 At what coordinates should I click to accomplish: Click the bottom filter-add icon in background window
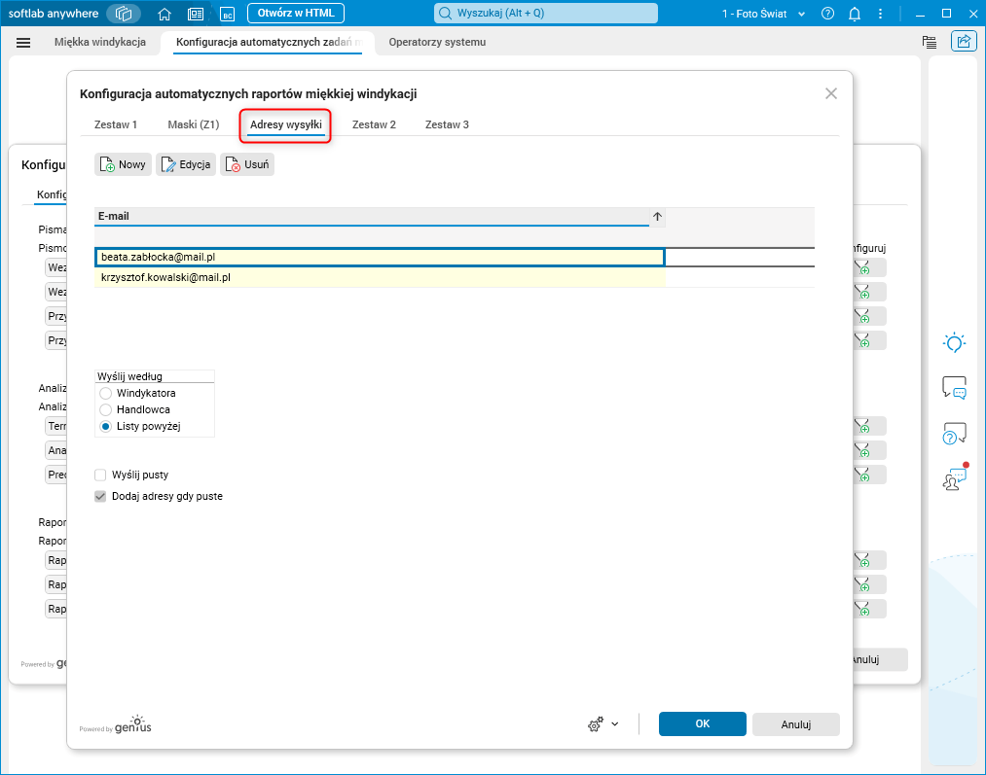pos(869,609)
